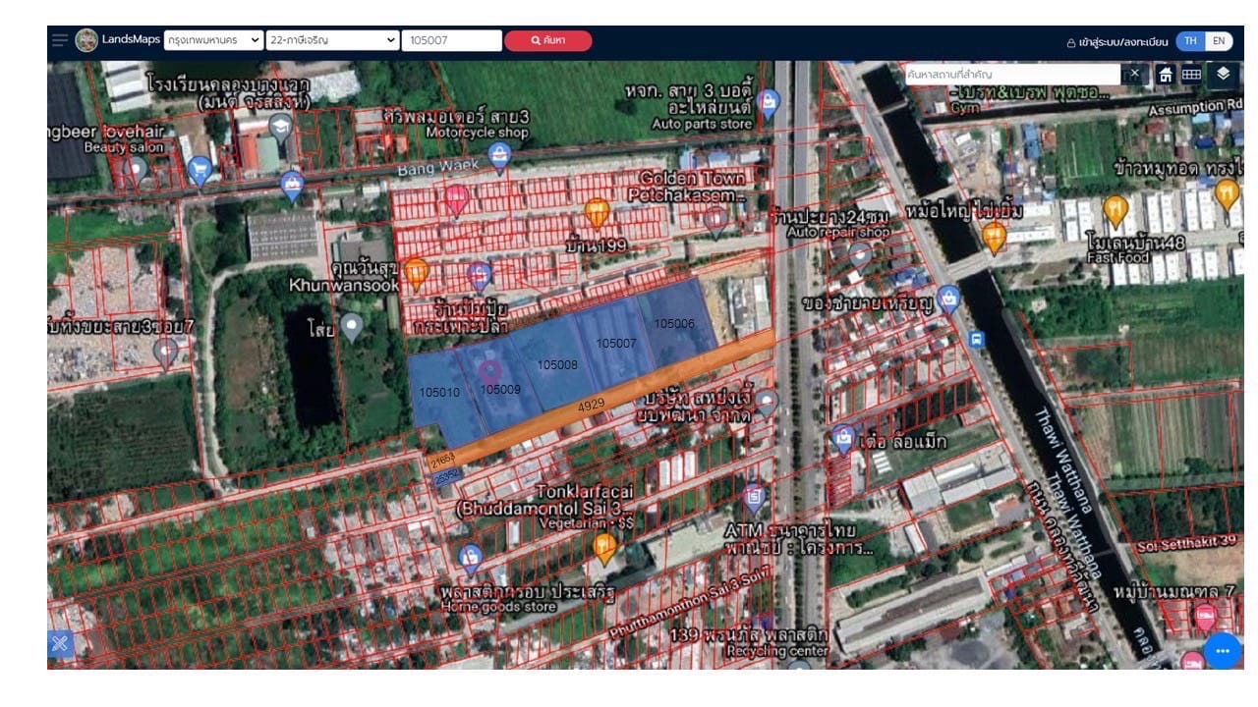
Task: Click the Khunwansook restaurant map pin
Action: coord(416,272)
